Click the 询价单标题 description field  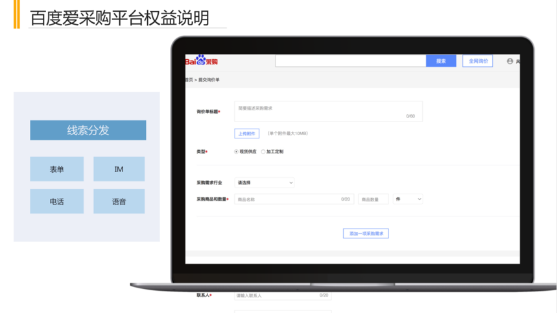pyautogui.click(x=328, y=112)
